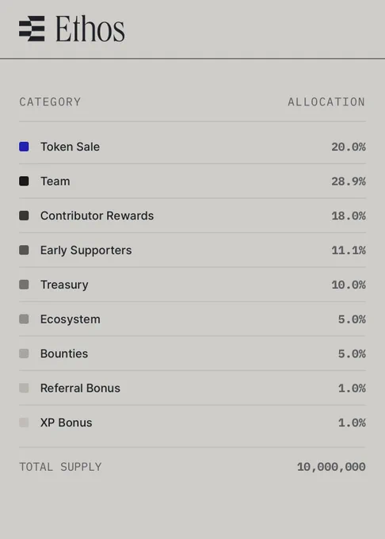
Task: Select the black Team color swatch
Action: [24, 182]
